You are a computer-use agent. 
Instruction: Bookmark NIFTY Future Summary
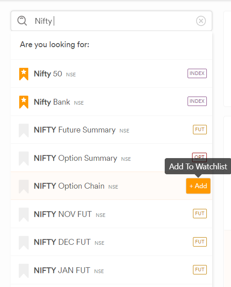point(24,130)
